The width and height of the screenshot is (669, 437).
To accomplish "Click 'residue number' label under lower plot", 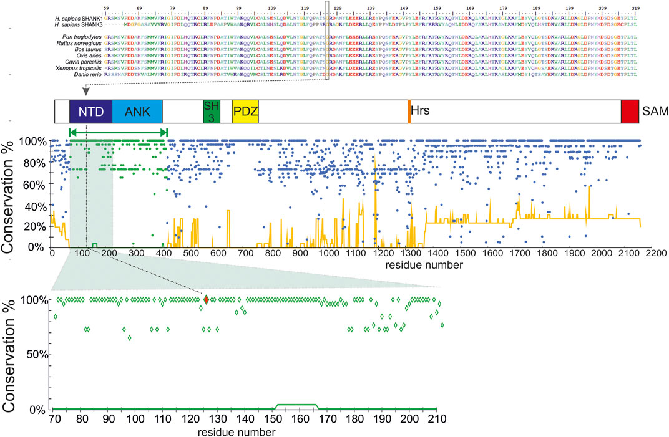I will (237, 432).
